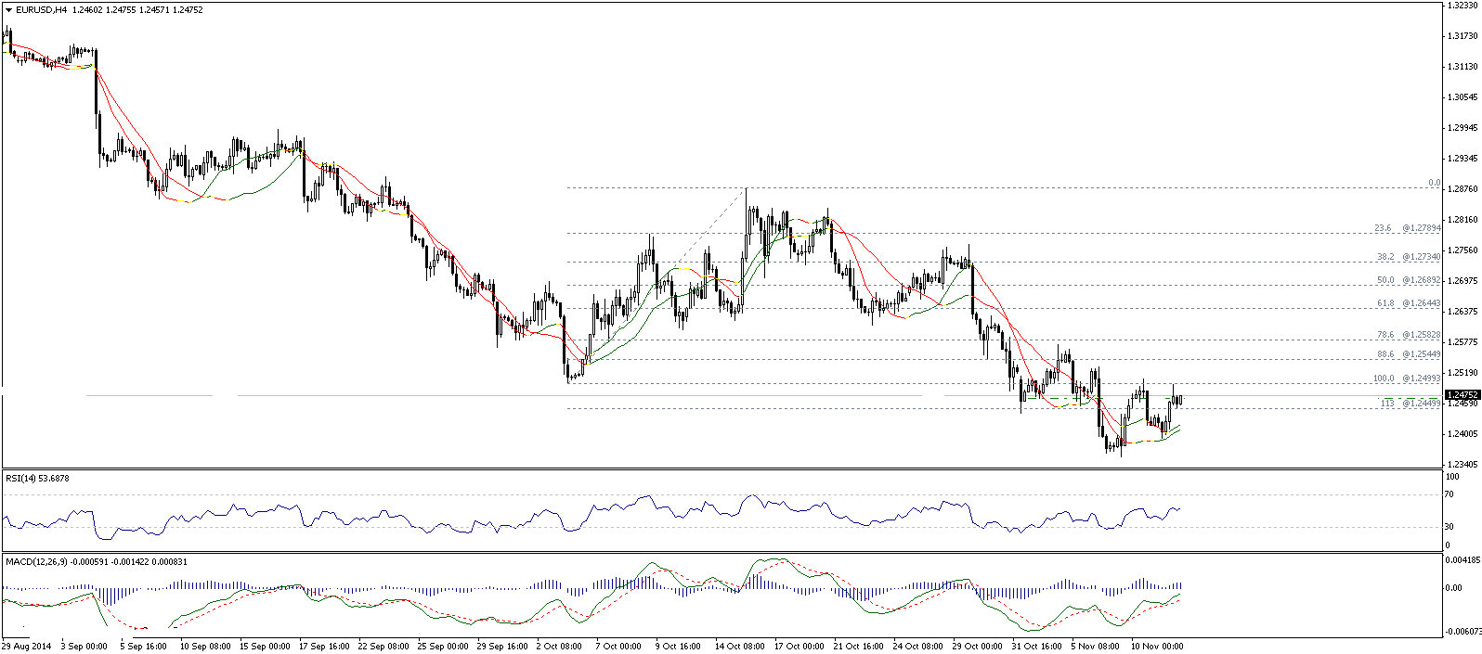Image resolution: width=1482 pixels, height=654 pixels.
Task: Click the 1.28760 price scale value
Action: coord(1462,189)
